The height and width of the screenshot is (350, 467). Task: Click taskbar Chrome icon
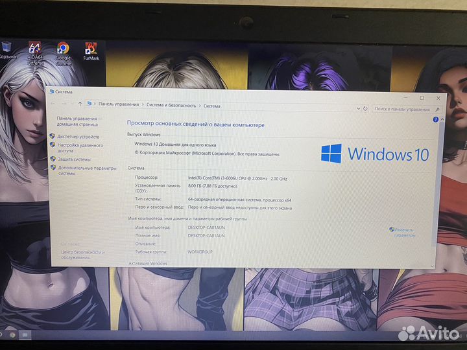[x=12, y=335]
